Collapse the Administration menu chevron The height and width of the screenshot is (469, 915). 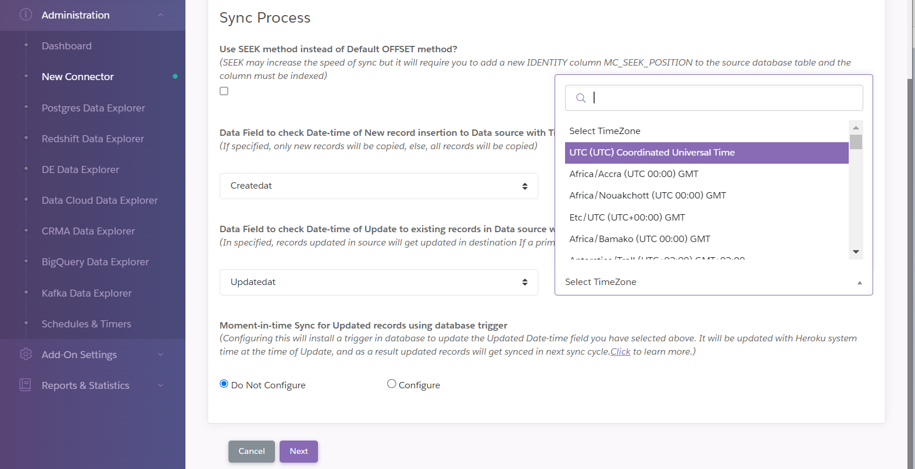point(161,15)
